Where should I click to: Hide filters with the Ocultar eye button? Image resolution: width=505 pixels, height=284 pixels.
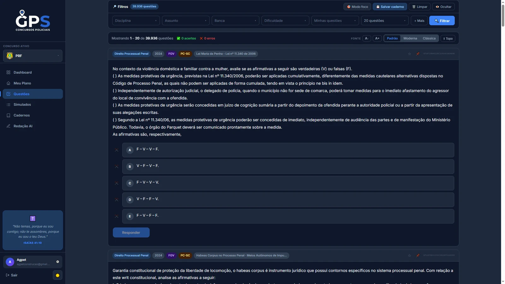pos(443,7)
